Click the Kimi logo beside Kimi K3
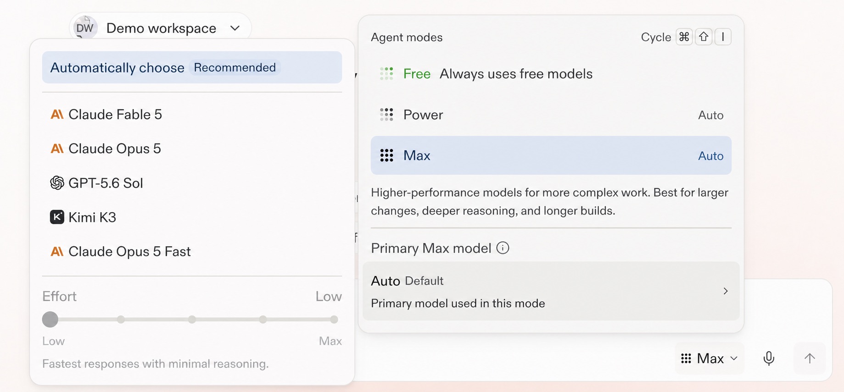 57,217
